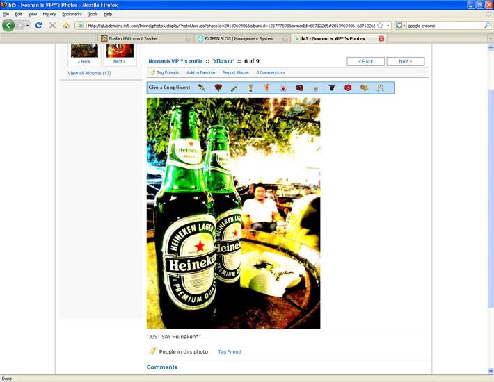Viewport: 494px width, 382px height.
Task: Click the stop loading X icon
Action: 52,26
